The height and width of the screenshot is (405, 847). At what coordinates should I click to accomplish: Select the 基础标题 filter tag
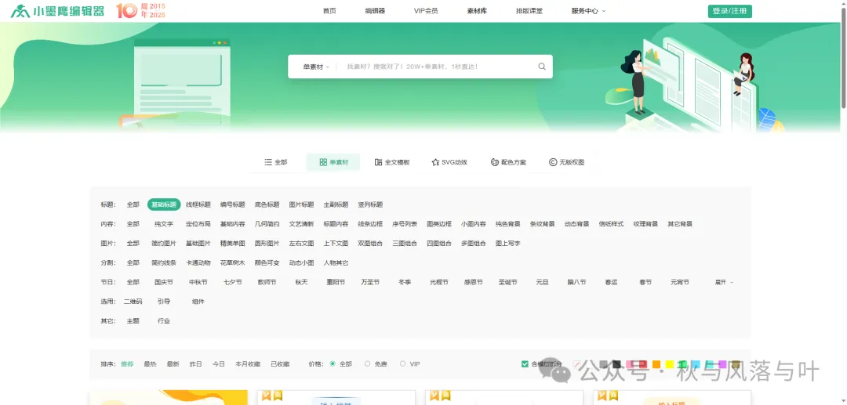[164, 204]
